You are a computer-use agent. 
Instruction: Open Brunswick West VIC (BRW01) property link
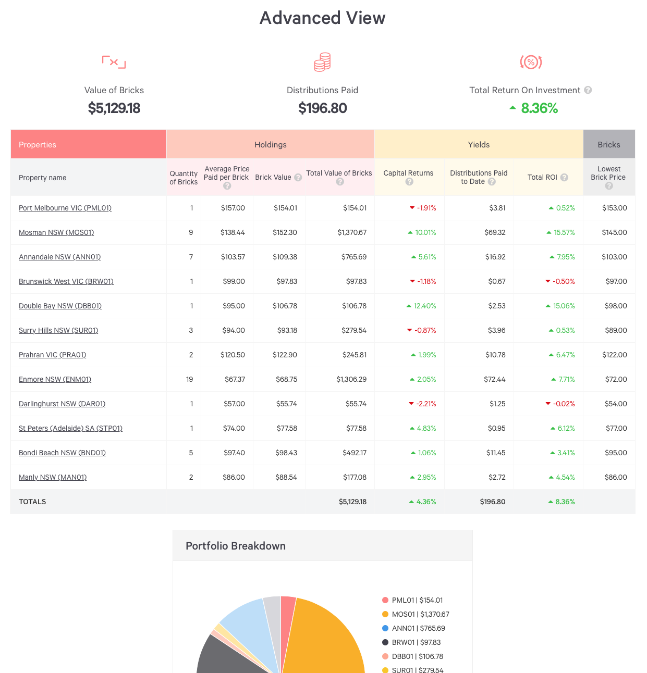66,281
